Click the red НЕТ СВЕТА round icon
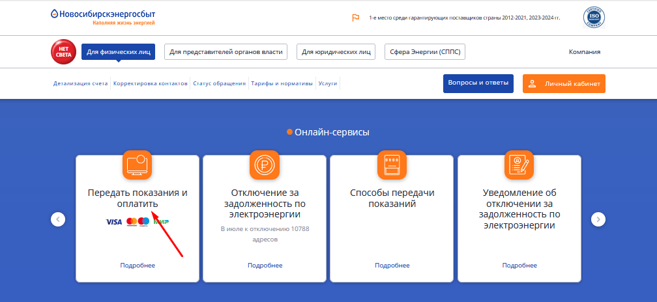The width and height of the screenshot is (657, 302). pyautogui.click(x=63, y=52)
